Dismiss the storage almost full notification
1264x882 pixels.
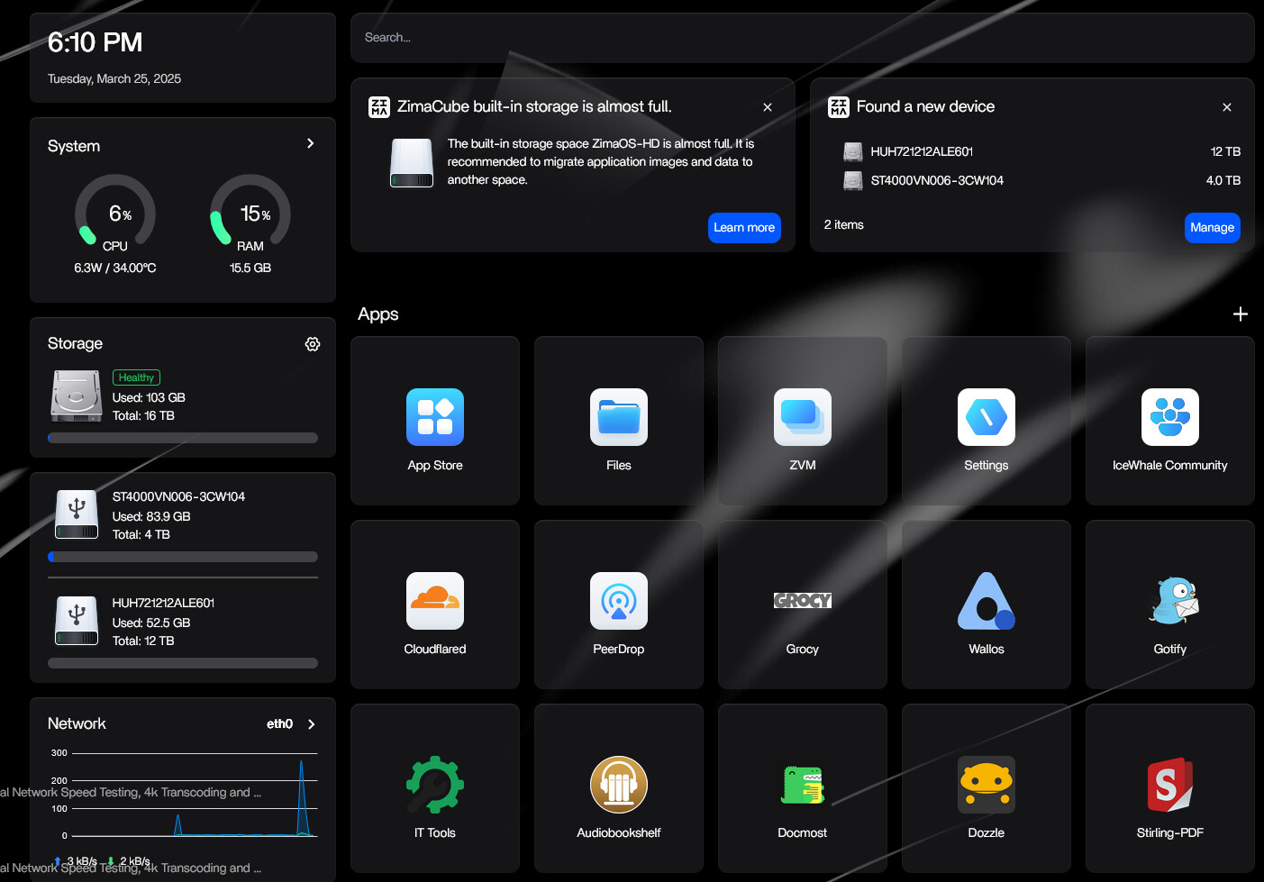tap(768, 107)
